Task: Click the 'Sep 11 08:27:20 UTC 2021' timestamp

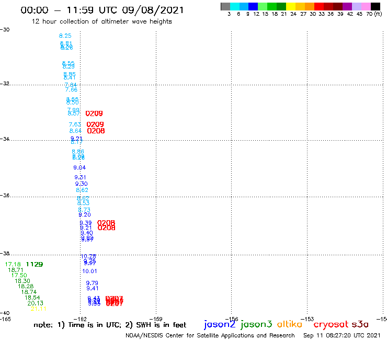Action: 342,335
